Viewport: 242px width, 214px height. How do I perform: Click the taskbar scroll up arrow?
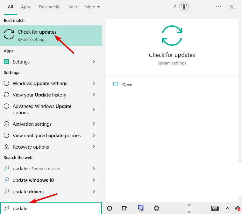pyautogui.click(x=189, y=205)
